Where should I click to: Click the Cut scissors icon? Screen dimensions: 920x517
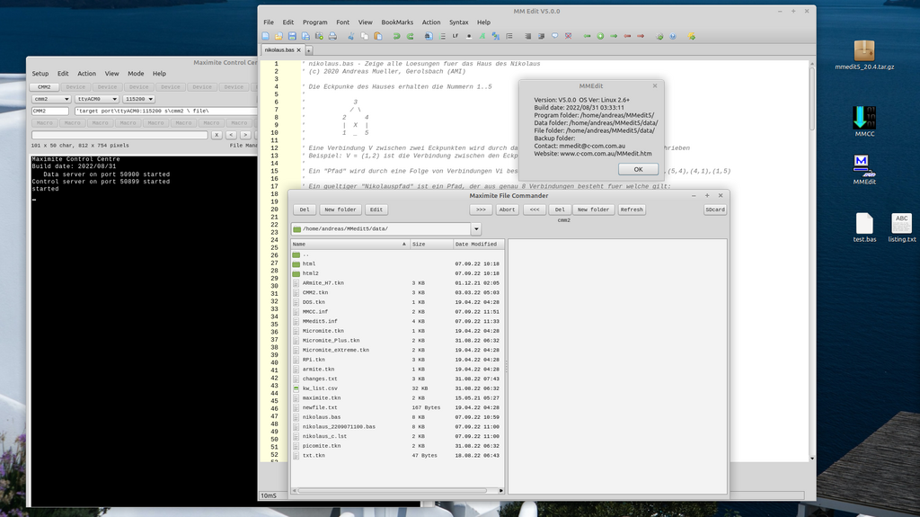pyautogui.click(x=351, y=36)
